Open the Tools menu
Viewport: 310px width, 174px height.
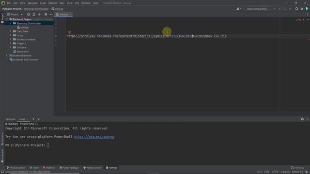point(69,3)
